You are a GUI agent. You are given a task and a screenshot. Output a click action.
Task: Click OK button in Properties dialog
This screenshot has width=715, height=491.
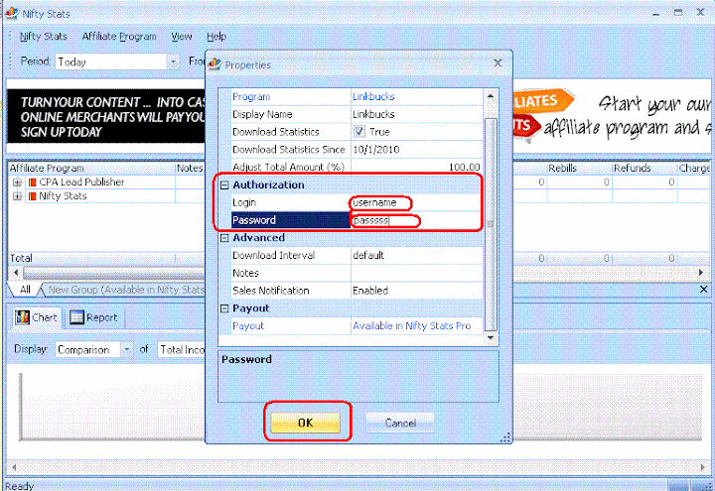[306, 423]
